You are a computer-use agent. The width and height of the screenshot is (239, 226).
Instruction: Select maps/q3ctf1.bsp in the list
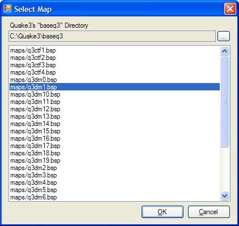[x=114, y=50]
